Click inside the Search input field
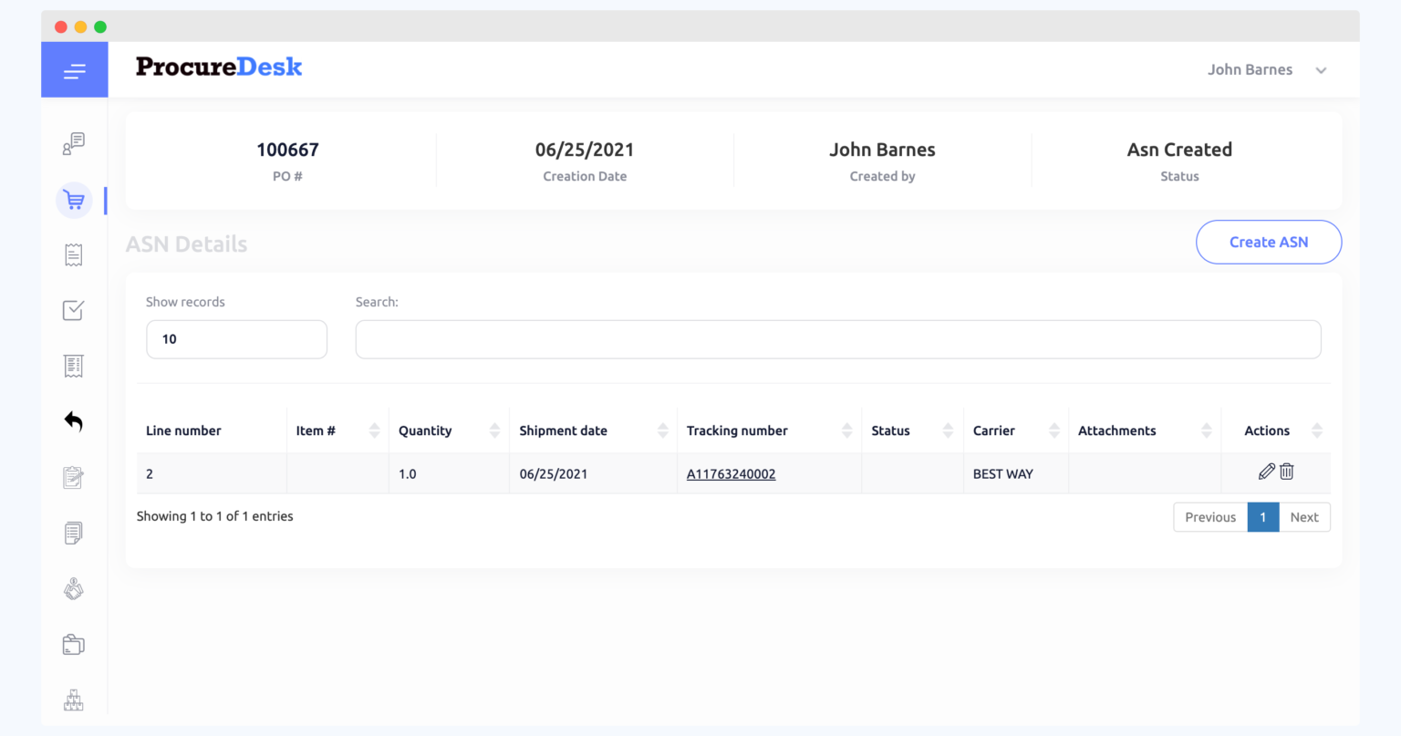Viewport: 1401px width, 736px height. coord(837,338)
